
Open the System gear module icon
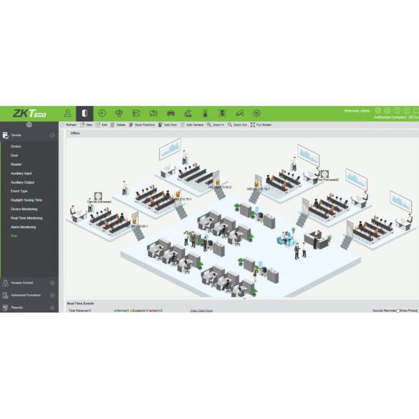[257, 113]
